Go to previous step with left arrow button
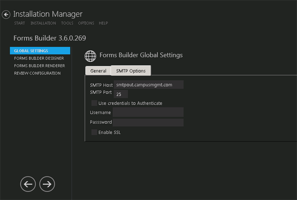The height and width of the screenshot is (200, 297). [x=28, y=184]
